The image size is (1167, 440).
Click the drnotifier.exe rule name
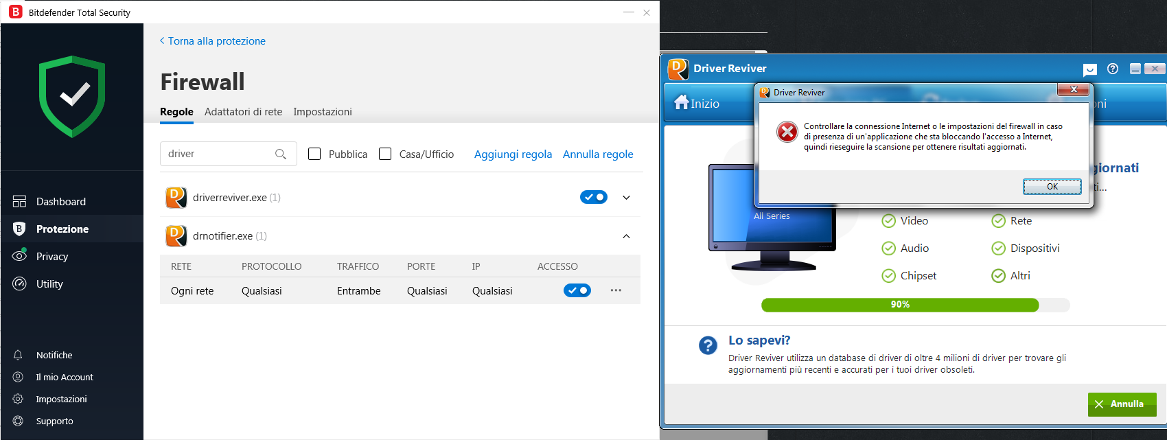coord(222,236)
